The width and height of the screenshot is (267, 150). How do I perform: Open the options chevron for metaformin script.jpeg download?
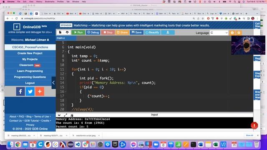coord(99,135)
